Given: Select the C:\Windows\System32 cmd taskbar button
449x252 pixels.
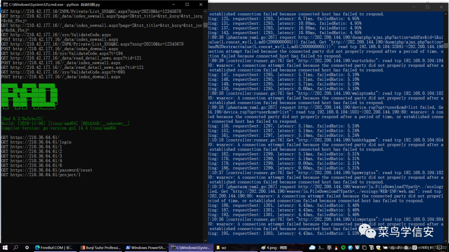Looking at the screenshot, I should [191, 247].
